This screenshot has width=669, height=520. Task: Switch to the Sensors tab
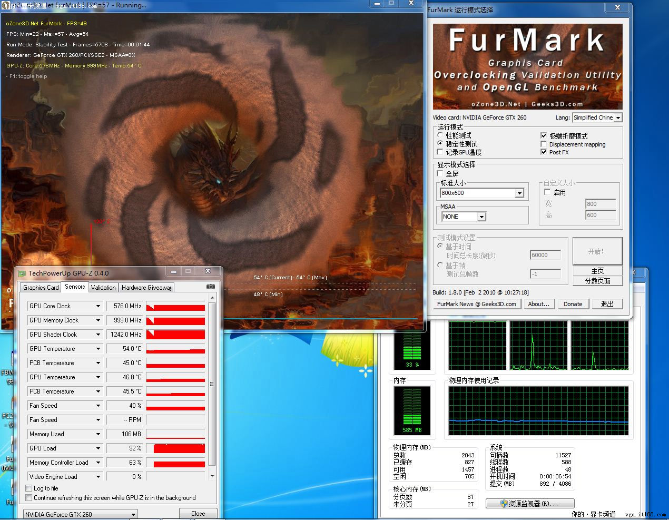click(x=74, y=287)
